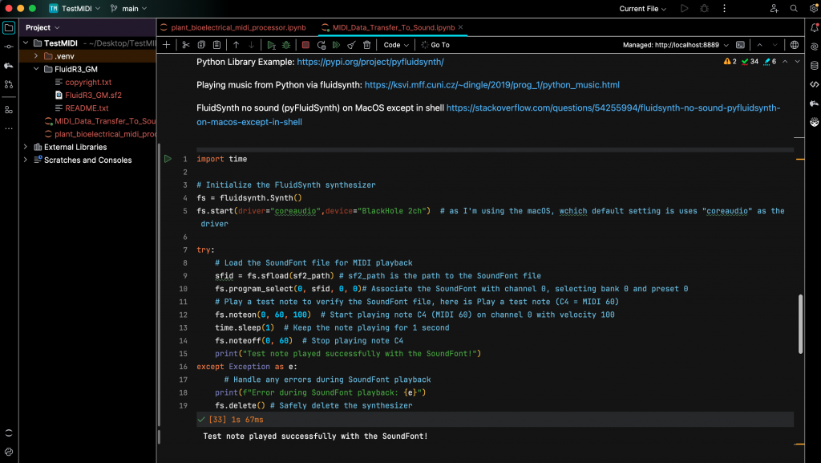Switch to plant_bioelectrical_midi_processor.ipynb tab
Screen dimensions: 821x463
click(233, 27)
